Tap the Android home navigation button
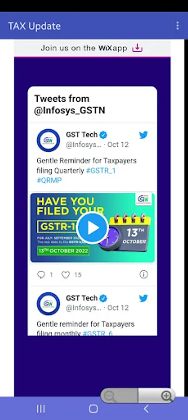 [x=94, y=409]
